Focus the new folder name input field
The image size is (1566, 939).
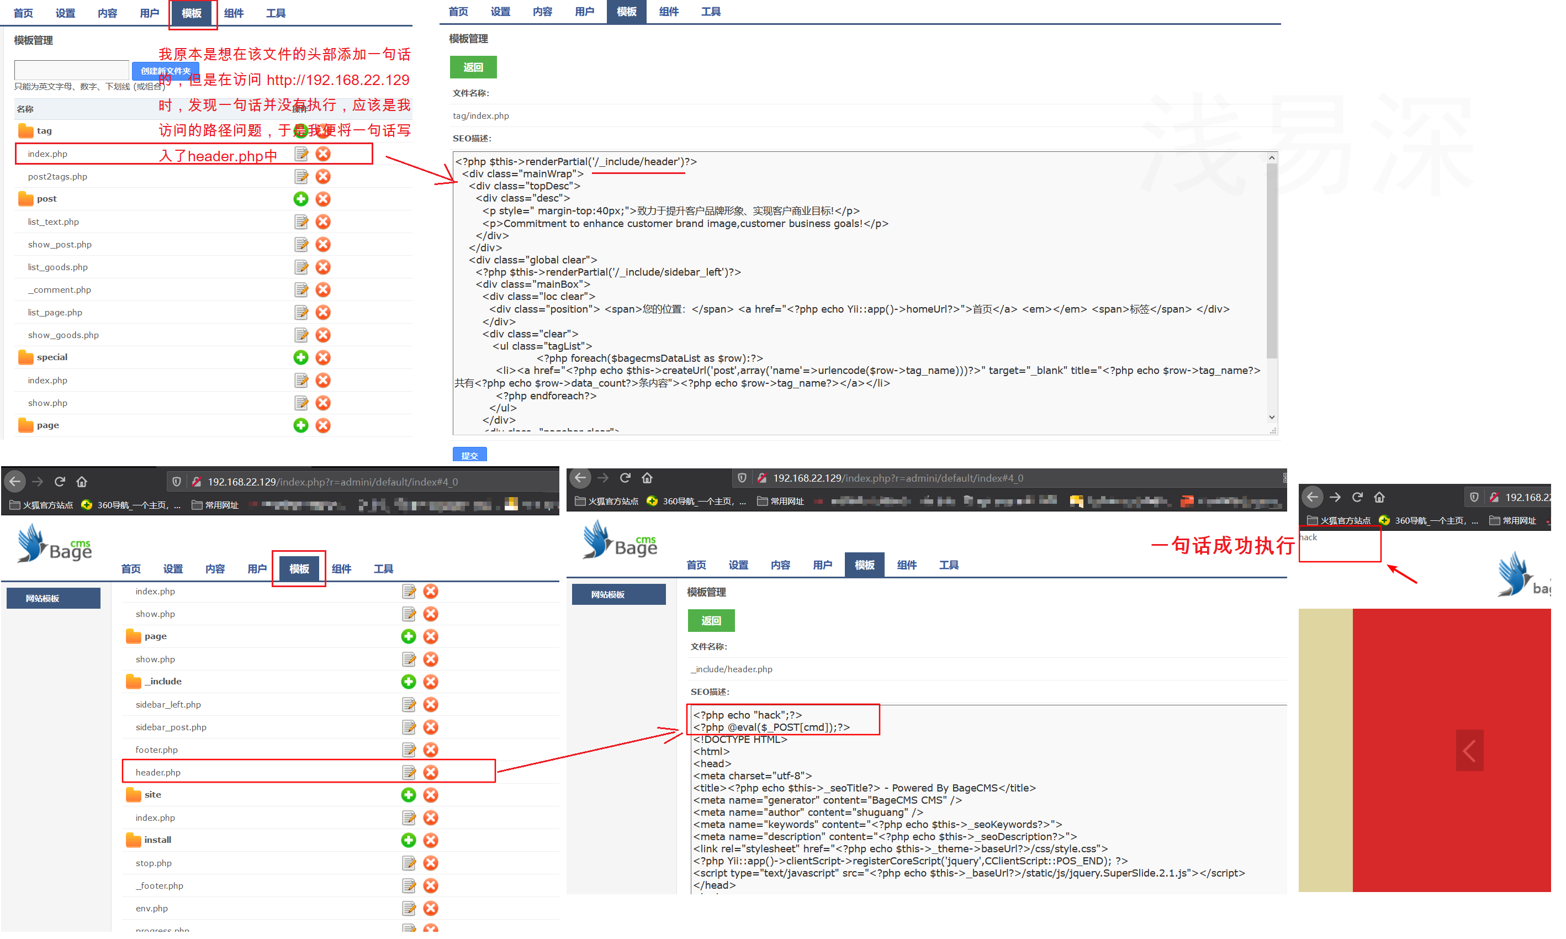pos(71,70)
